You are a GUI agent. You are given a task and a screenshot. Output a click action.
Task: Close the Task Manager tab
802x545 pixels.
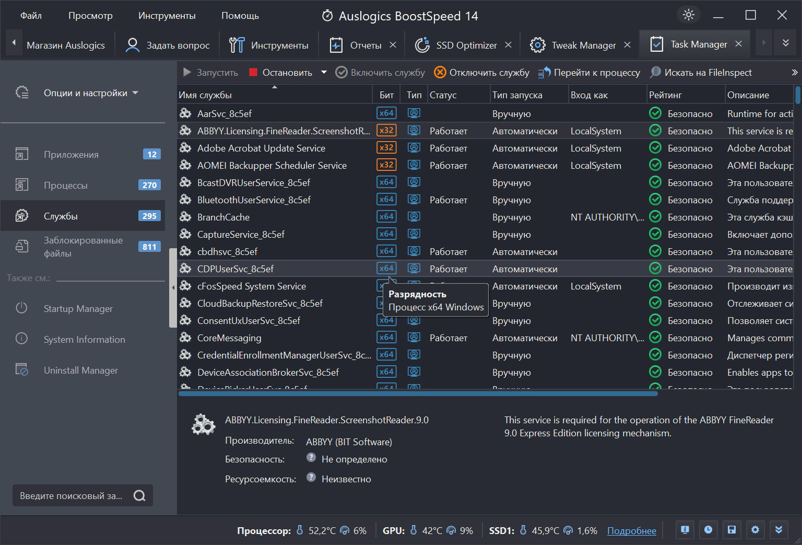(x=738, y=44)
